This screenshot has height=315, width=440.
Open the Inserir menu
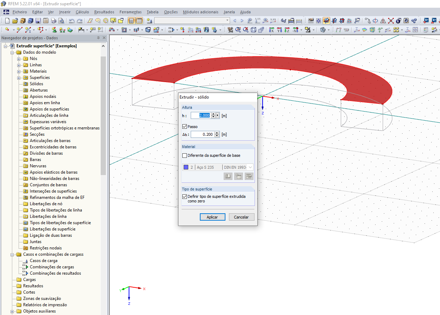tap(65, 12)
